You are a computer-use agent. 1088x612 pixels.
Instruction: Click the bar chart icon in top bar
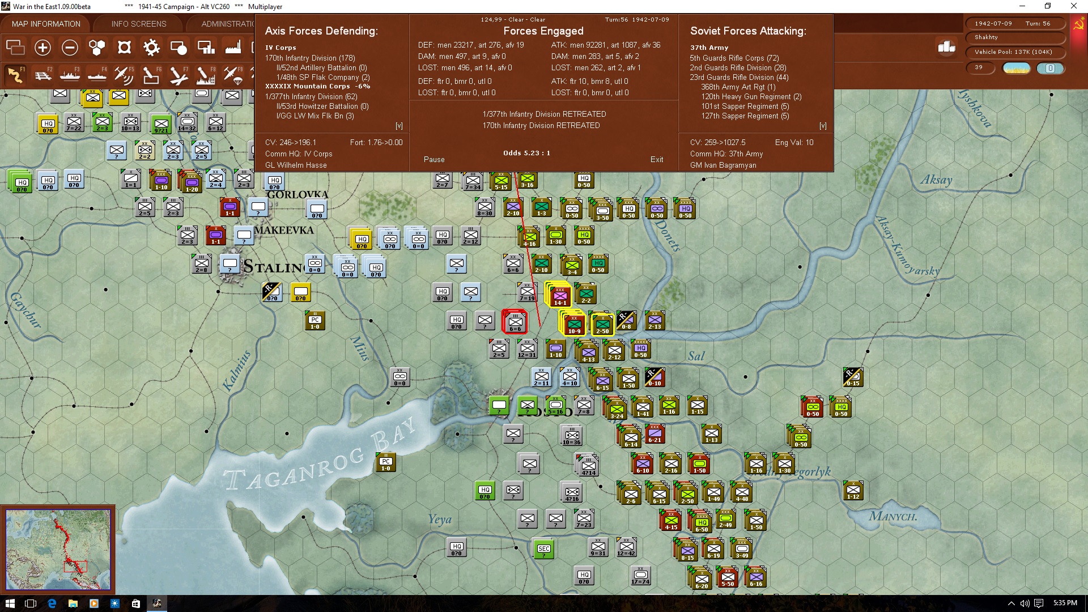pyautogui.click(x=946, y=47)
